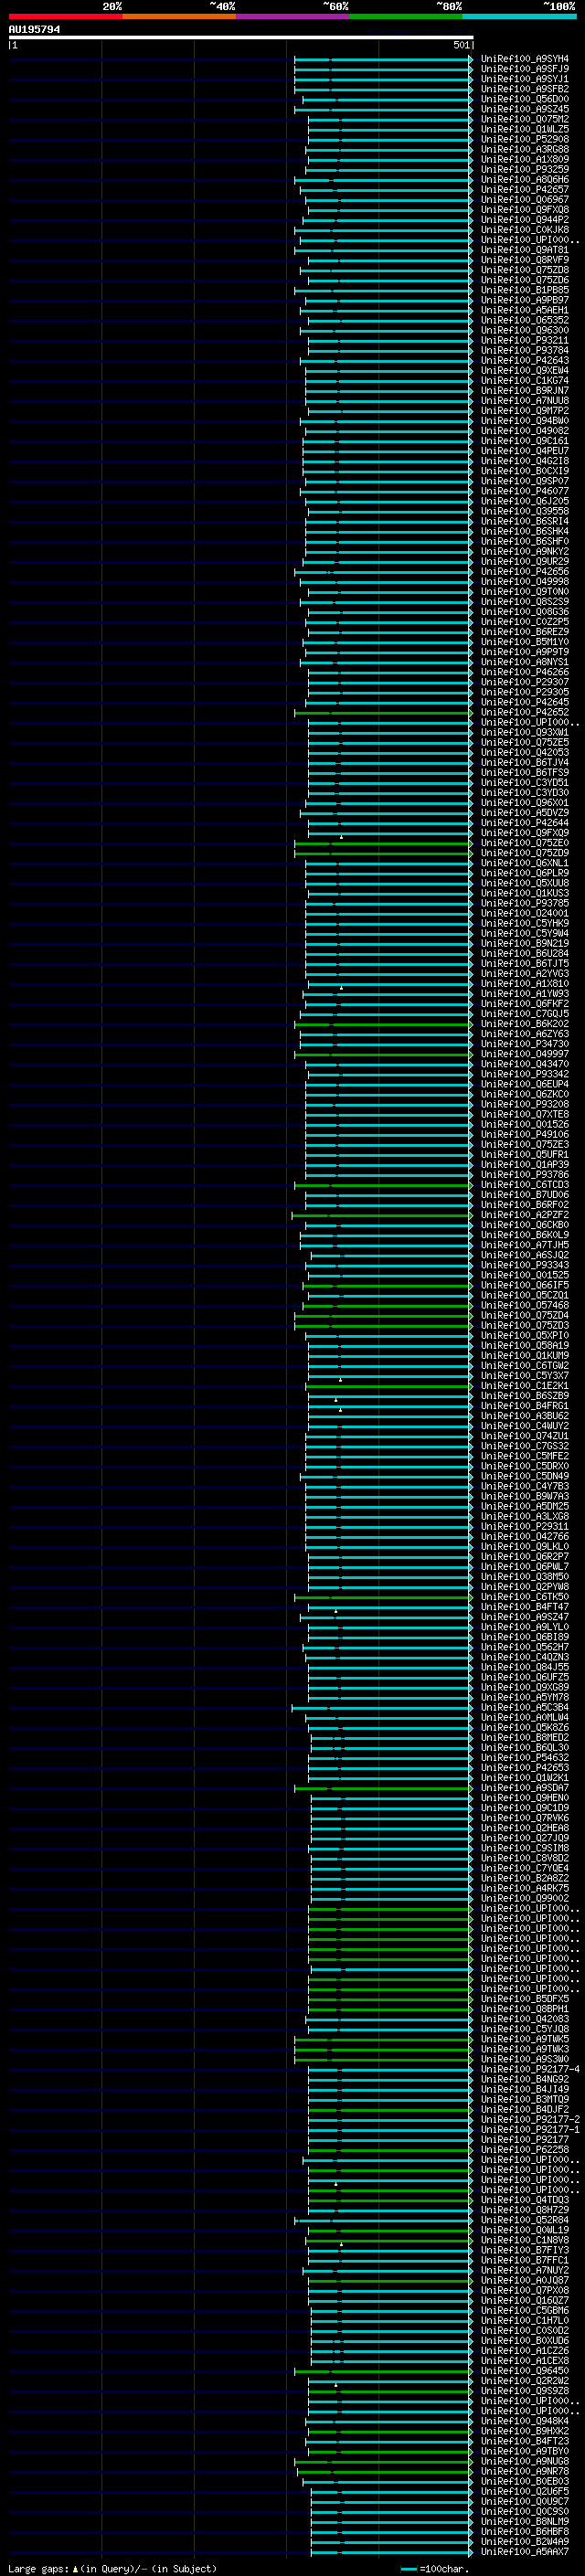Screen dimensions: 585x2576
Task: Open hit UniRef100_A9SFJ9
Action: [524, 69]
